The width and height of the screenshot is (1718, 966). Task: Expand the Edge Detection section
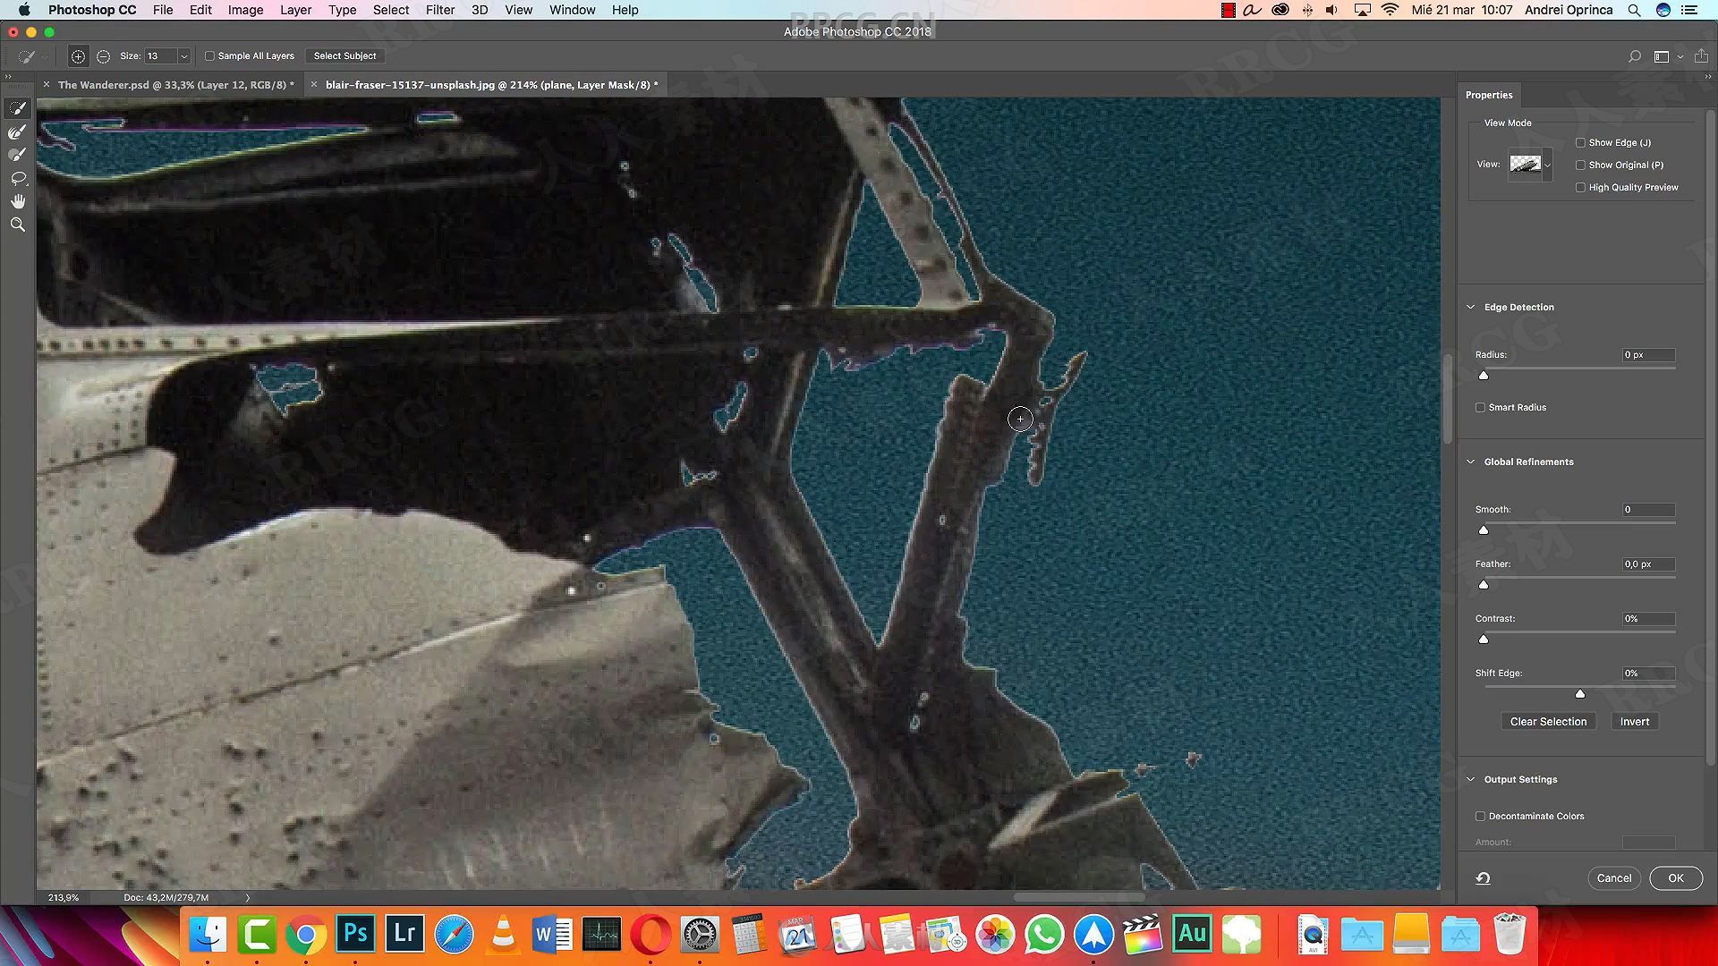1471,307
